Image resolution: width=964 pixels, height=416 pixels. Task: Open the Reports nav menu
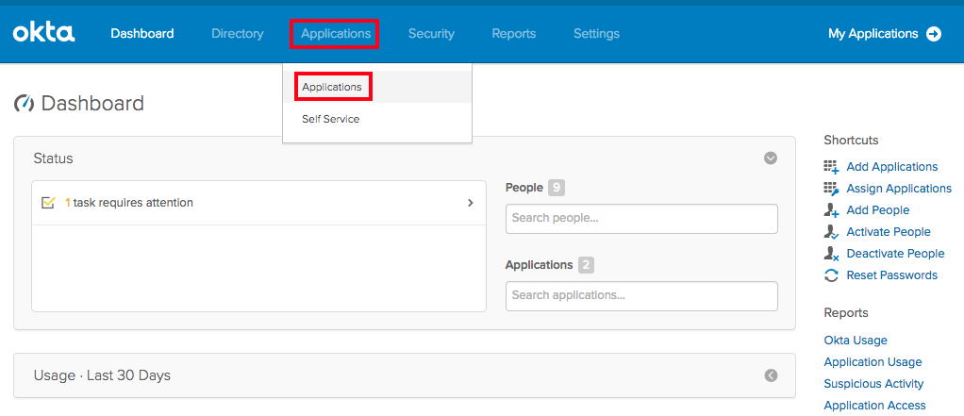(x=513, y=34)
